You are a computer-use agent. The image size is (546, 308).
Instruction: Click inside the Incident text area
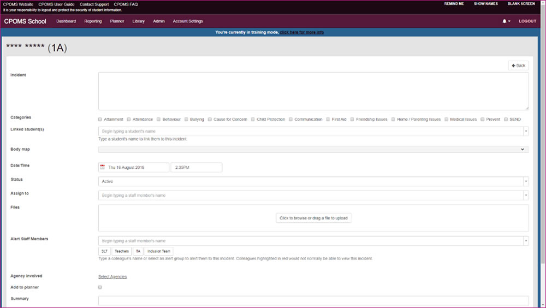313,91
